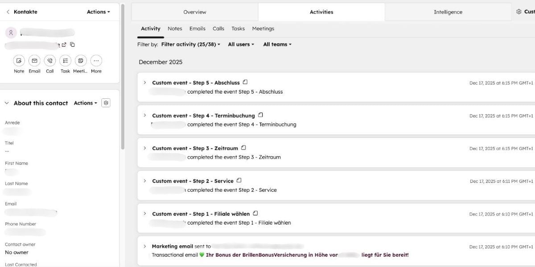Switch to the Overview tab
This screenshot has height=267, width=535.
195,12
